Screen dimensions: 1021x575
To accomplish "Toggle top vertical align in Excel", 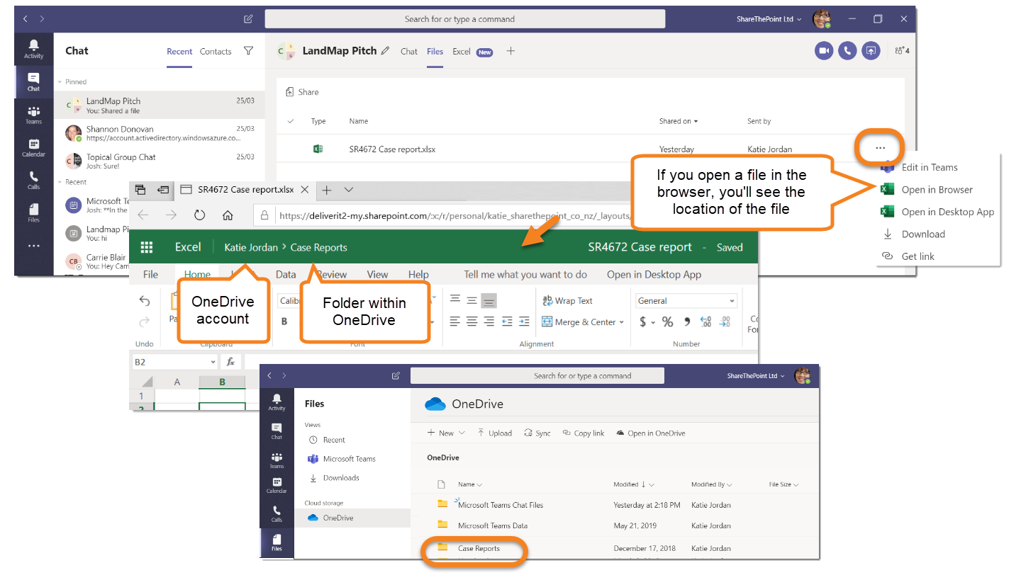I will click(455, 300).
